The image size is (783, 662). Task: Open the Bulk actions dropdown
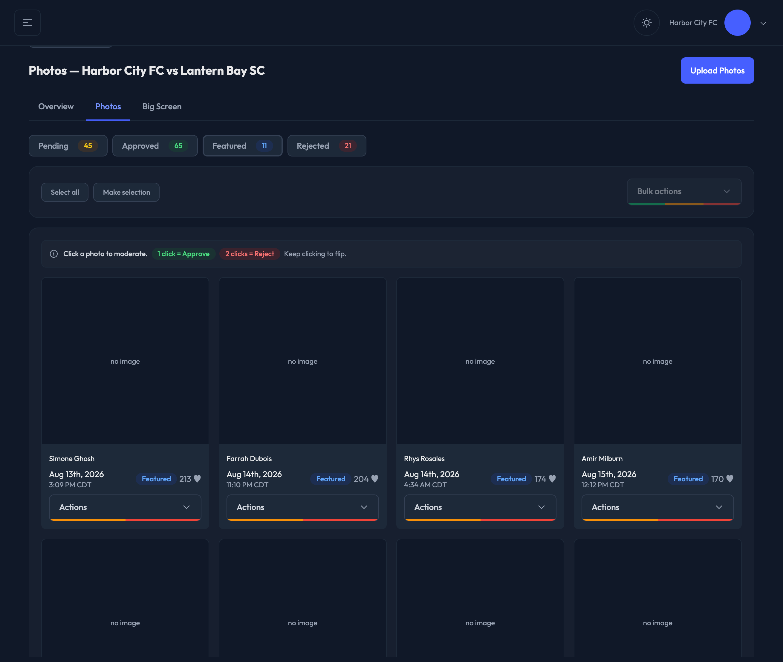pyautogui.click(x=684, y=191)
